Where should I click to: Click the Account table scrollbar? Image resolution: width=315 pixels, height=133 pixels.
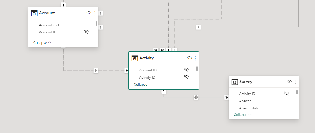click(x=97, y=24)
